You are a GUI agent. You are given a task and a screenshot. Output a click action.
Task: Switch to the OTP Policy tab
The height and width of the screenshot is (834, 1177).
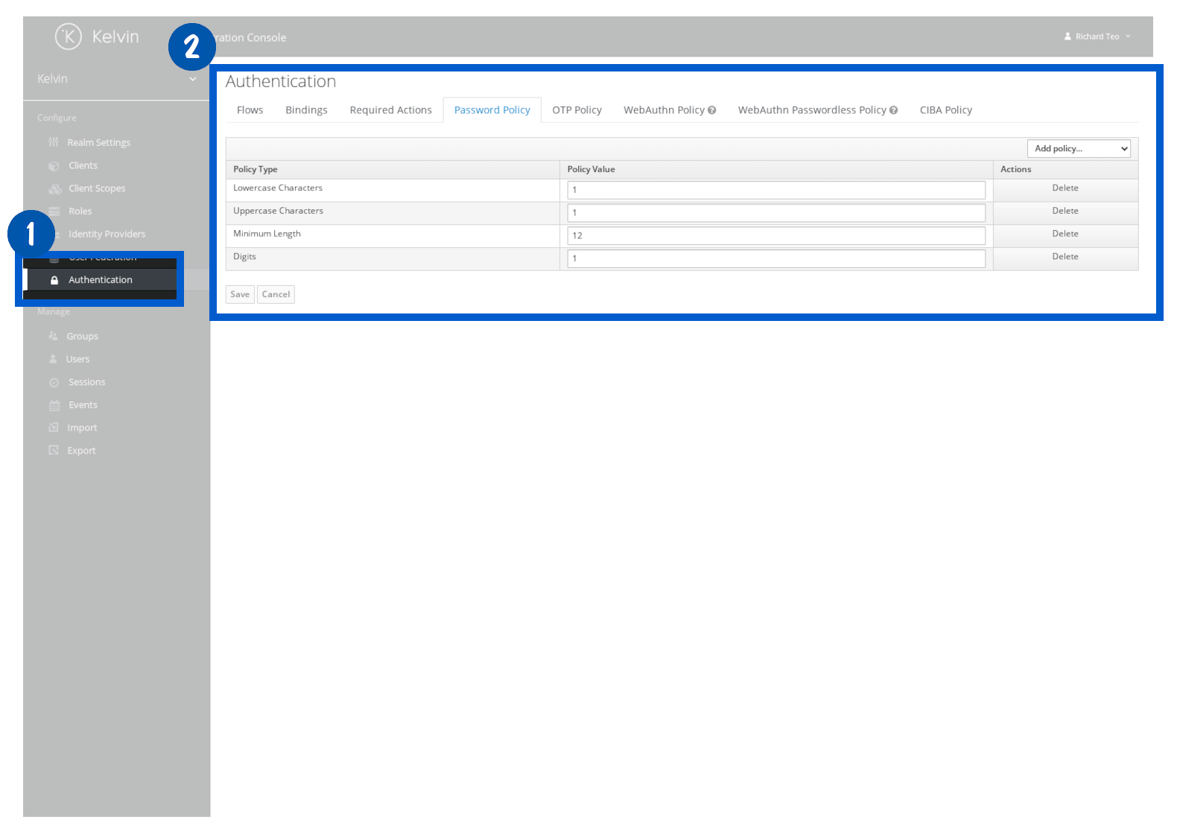point(577,110)
